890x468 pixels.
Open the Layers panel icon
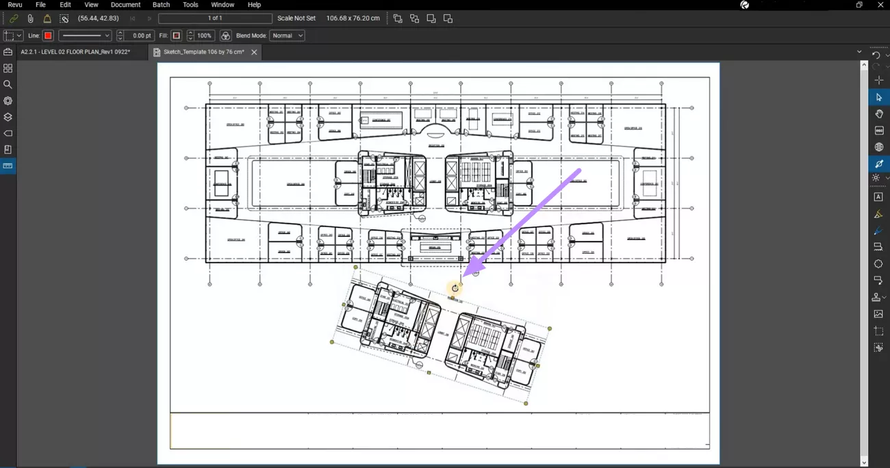(8, 117)
